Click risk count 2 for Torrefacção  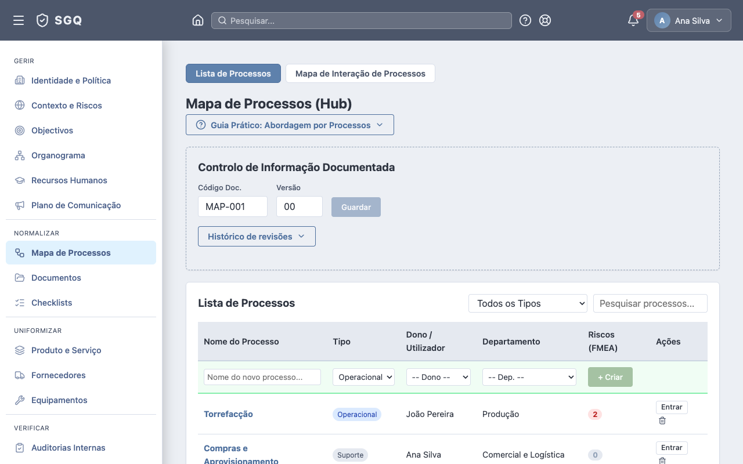point(595,414)
